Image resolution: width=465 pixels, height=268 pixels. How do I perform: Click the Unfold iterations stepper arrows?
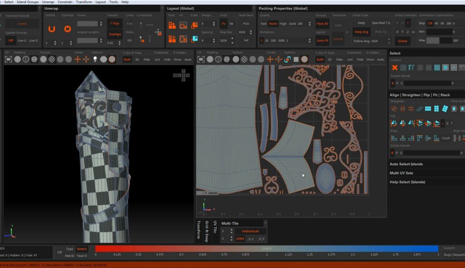(x=55, y=43)
